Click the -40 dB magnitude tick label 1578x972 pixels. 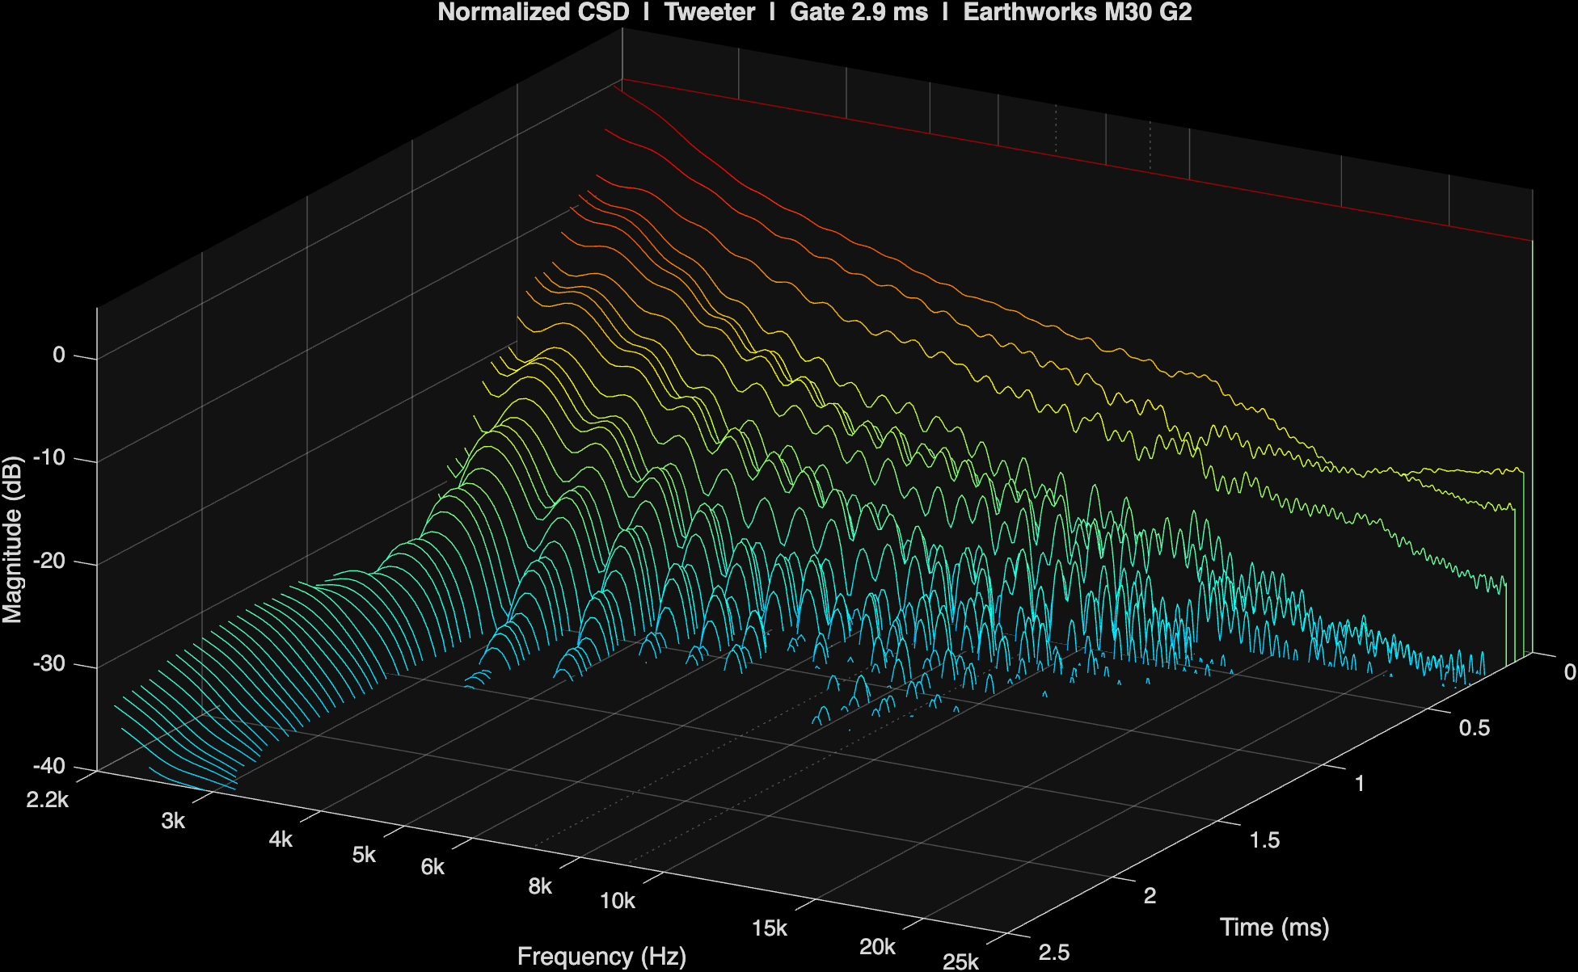point(49,766)
